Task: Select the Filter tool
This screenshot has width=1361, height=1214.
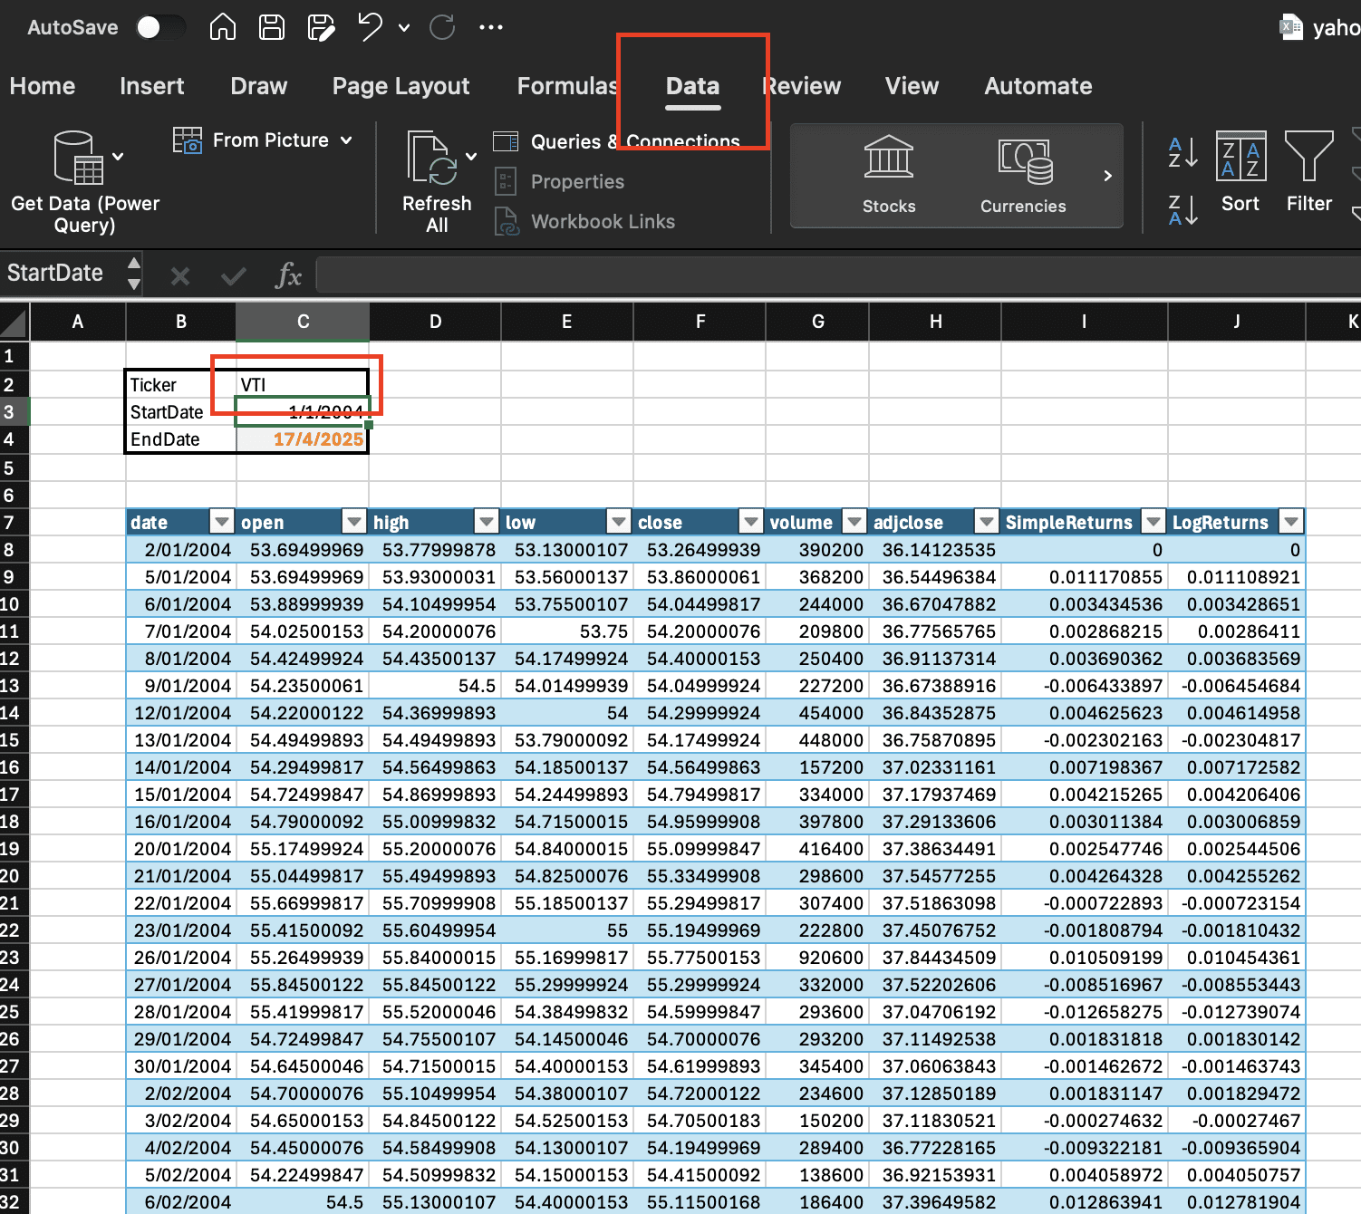Action: 1308,172
